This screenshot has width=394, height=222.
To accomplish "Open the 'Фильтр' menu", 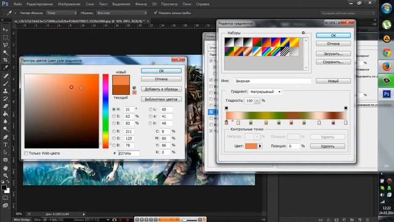I will (141, 4).
